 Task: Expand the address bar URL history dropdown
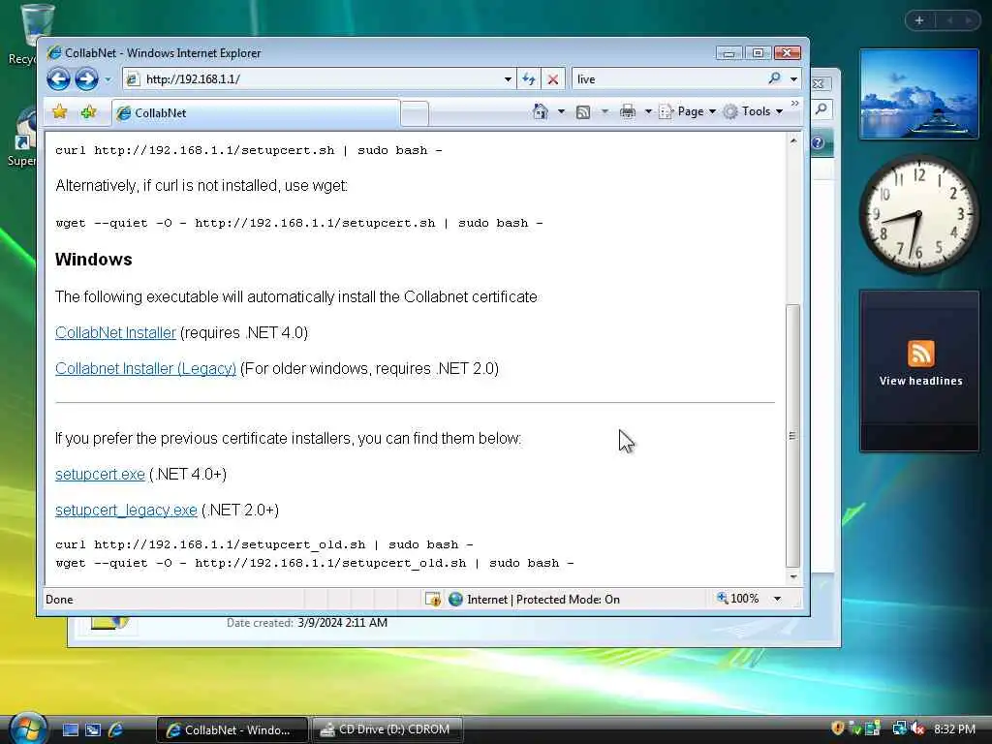click(x=508, y=79)
